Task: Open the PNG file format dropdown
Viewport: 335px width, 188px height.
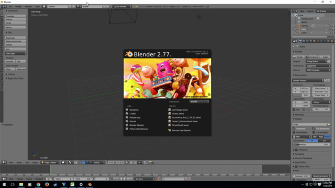Action: (x=301, y=137)
